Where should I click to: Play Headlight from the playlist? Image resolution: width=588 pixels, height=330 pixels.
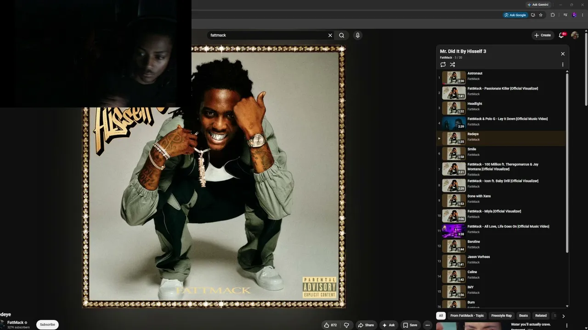[501, 108]
